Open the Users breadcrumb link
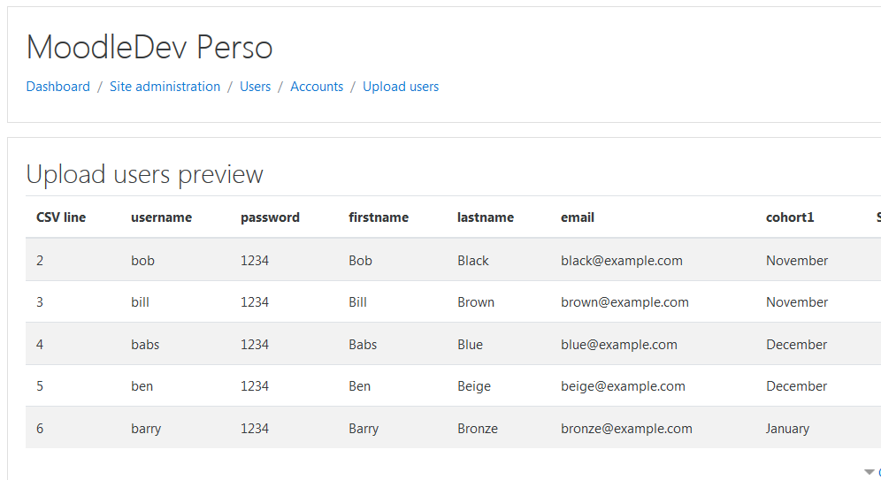 (x=255, y=87)
